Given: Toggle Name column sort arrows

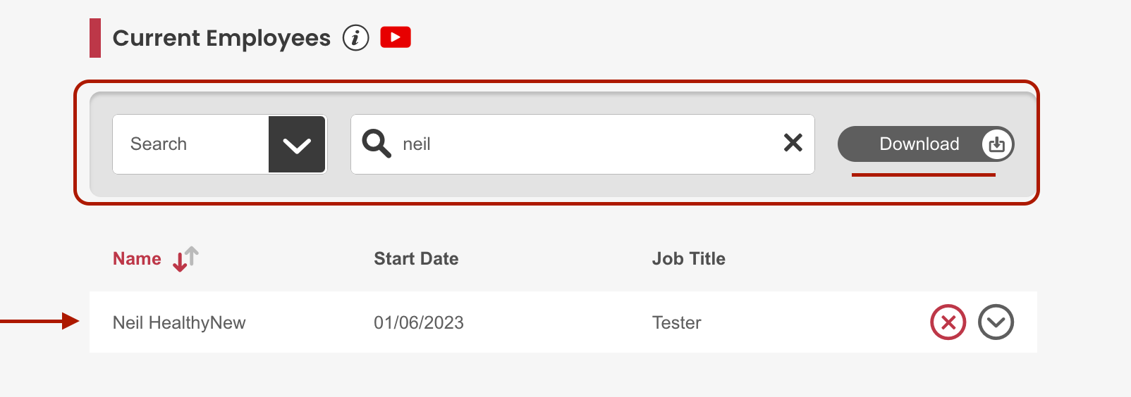Looking at the screenshot, I should pyautogui.click(x=186, y=259).
